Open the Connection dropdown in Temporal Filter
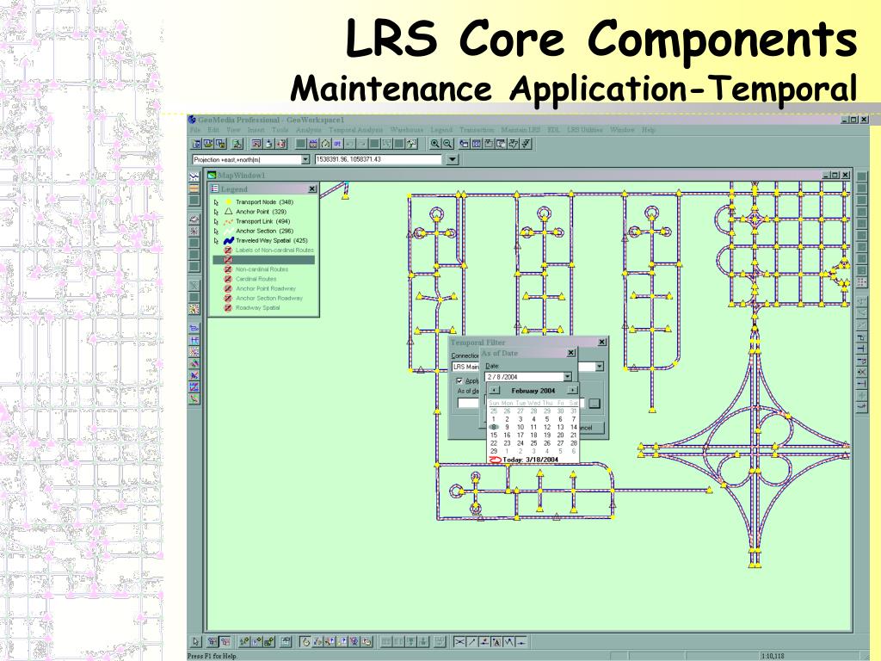The height and width of the screenshot is (661, 881). point(600,367)
